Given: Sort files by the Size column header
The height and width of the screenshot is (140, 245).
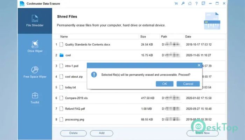Looking at the screenshot, I should tap(143, 36).
